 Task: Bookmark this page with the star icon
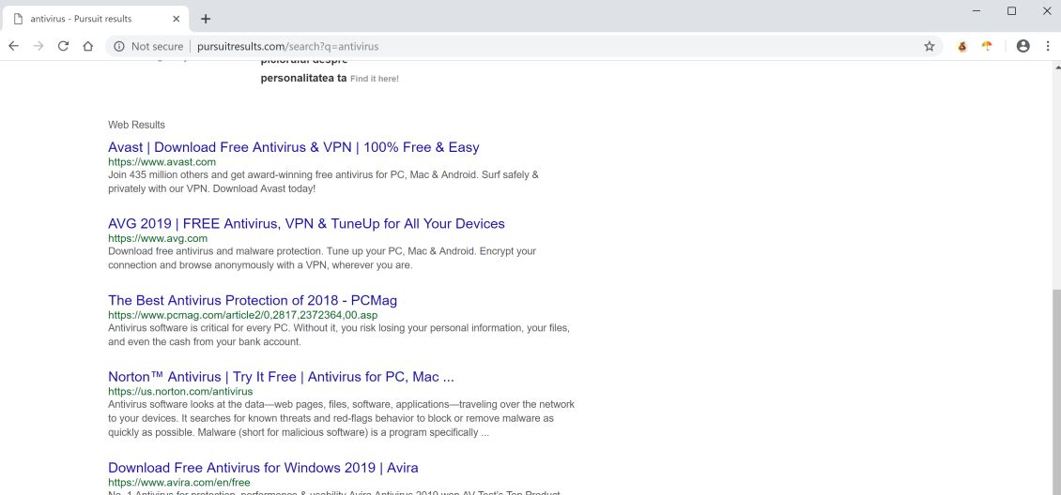[929, 46]
